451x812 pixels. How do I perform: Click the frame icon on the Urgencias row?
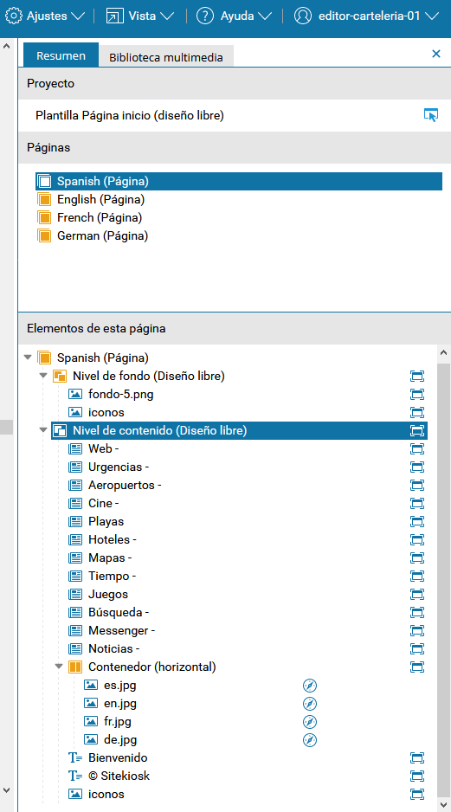(x=417, y=467)
